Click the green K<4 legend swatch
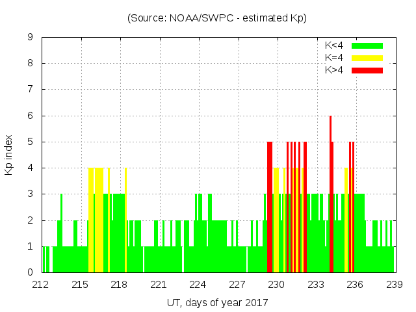 tap(367, 45)
